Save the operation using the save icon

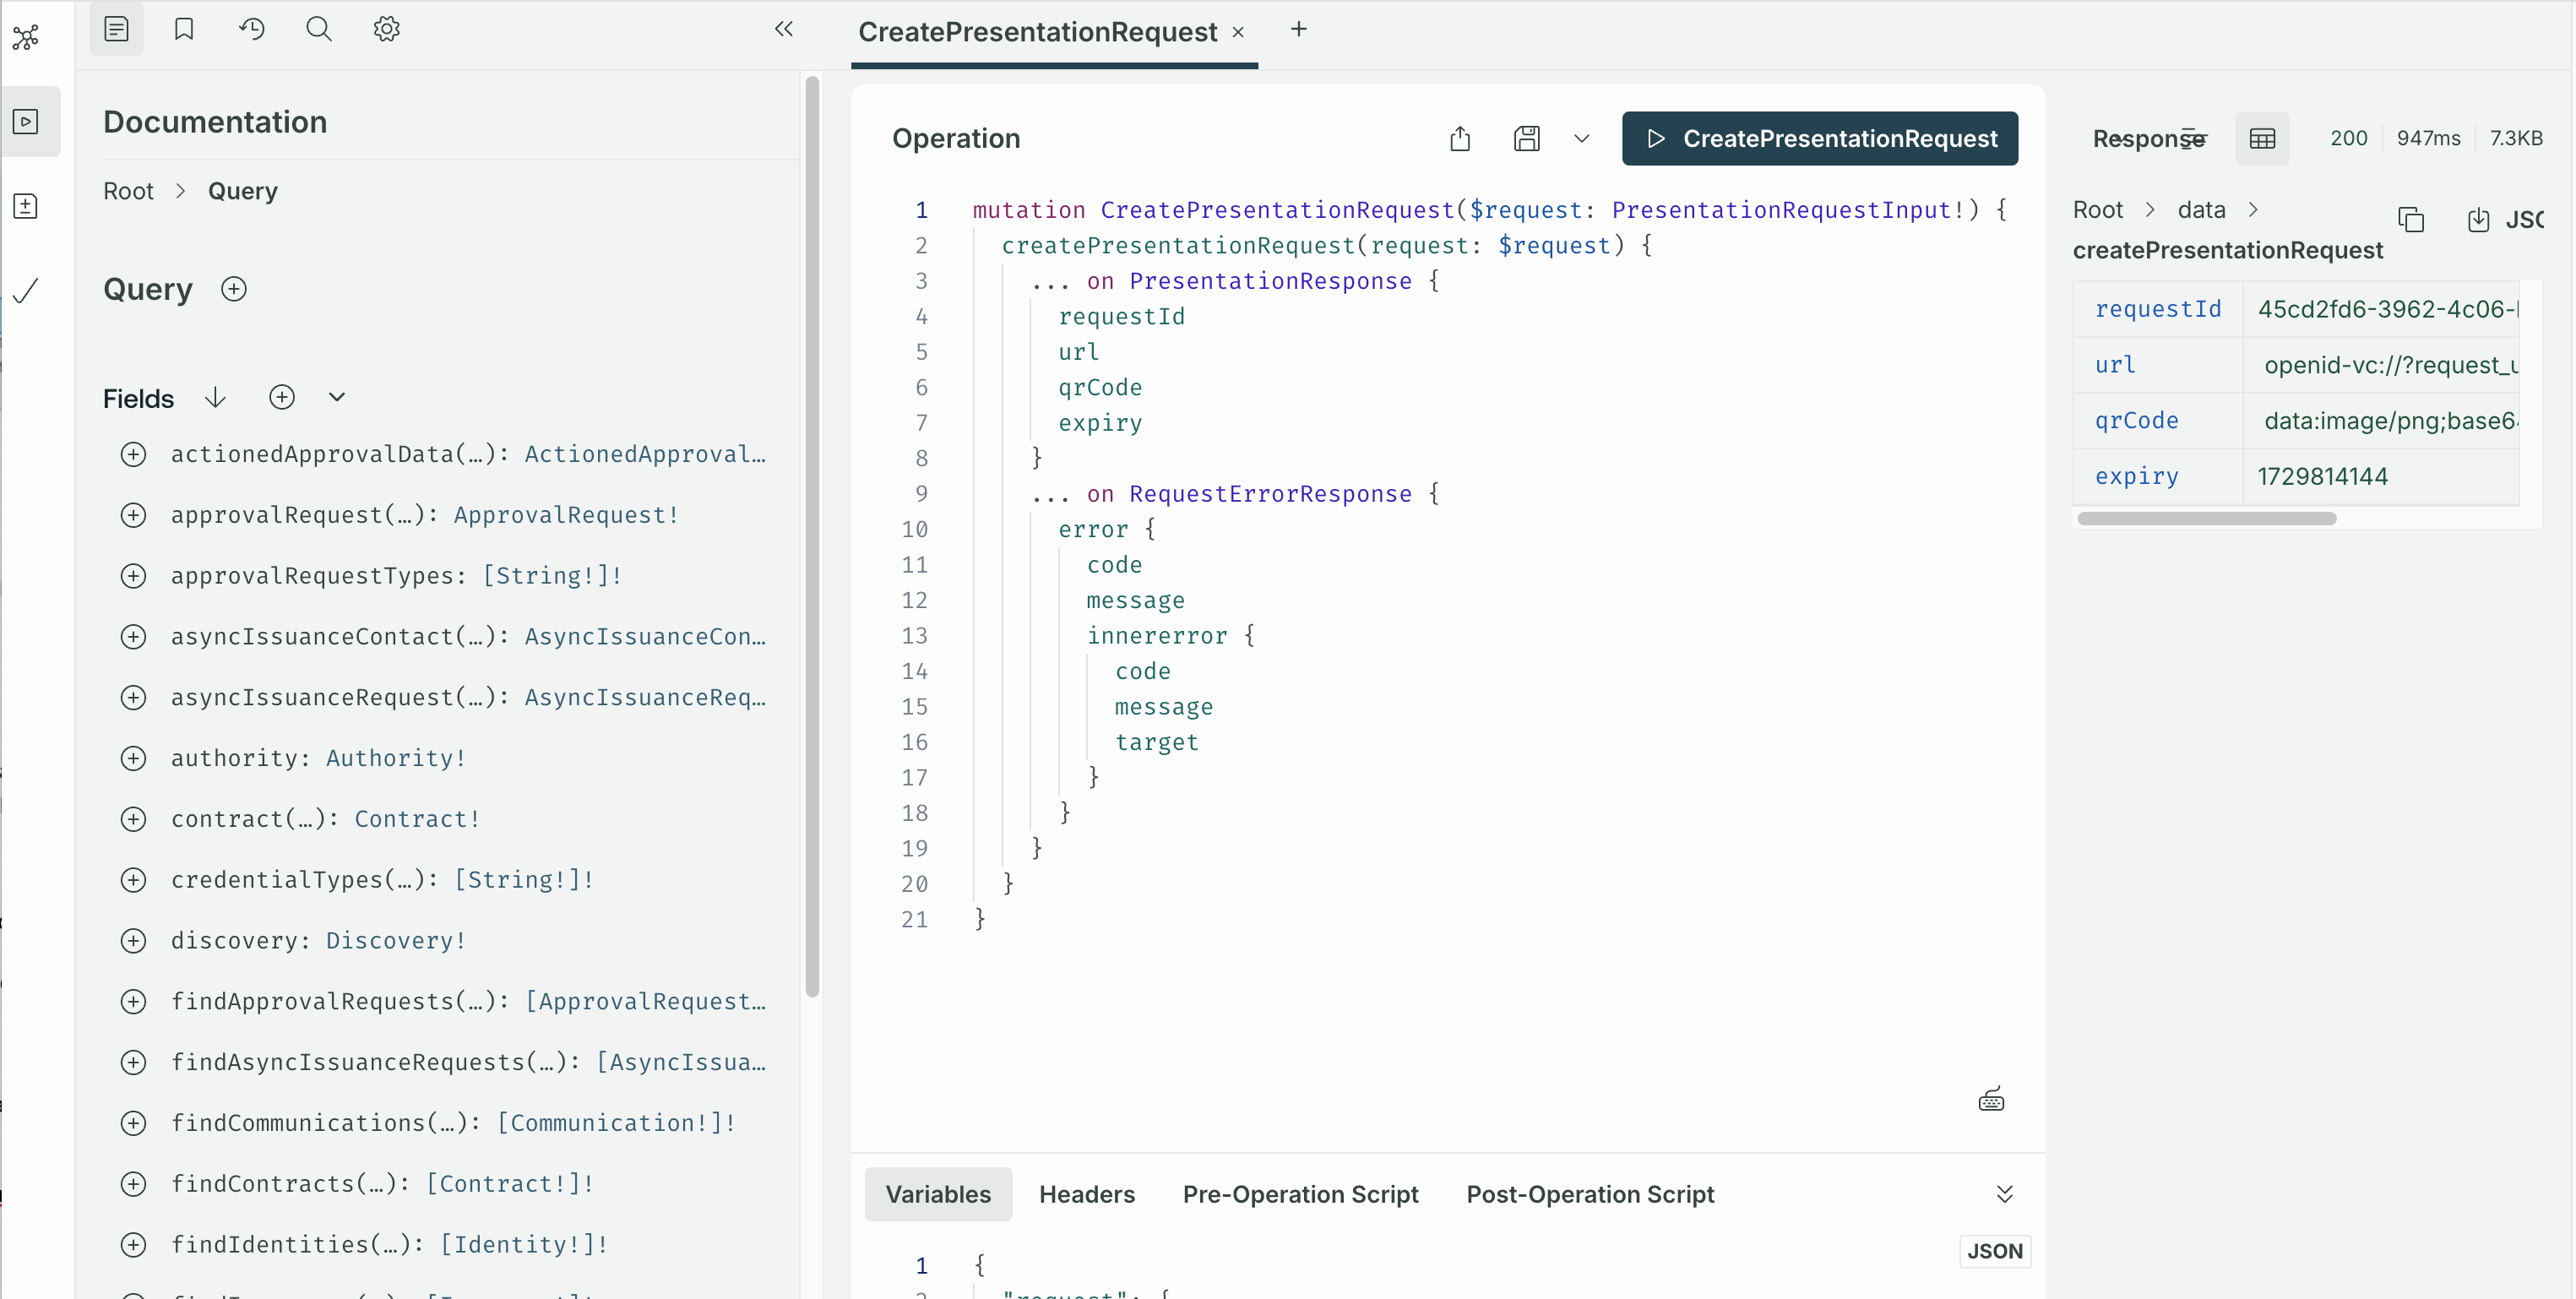click(x=1527, y=138)
